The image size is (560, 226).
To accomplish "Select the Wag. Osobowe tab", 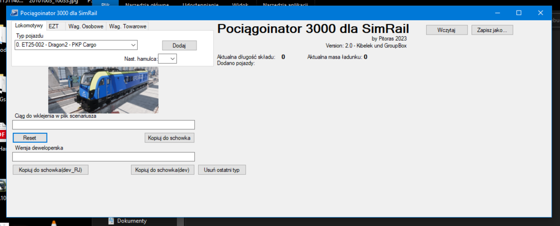I will pos(86,26).
